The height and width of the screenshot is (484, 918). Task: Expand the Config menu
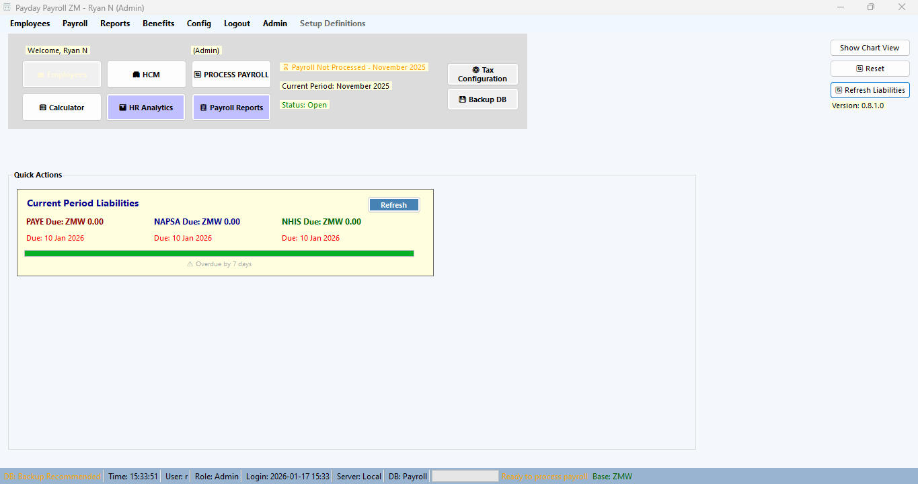198,24
